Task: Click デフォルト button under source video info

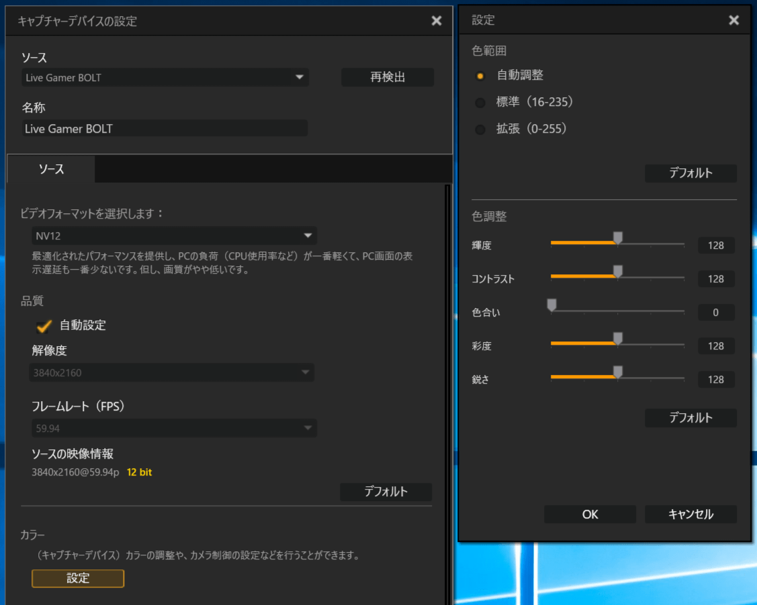Action: click(386, 492)
